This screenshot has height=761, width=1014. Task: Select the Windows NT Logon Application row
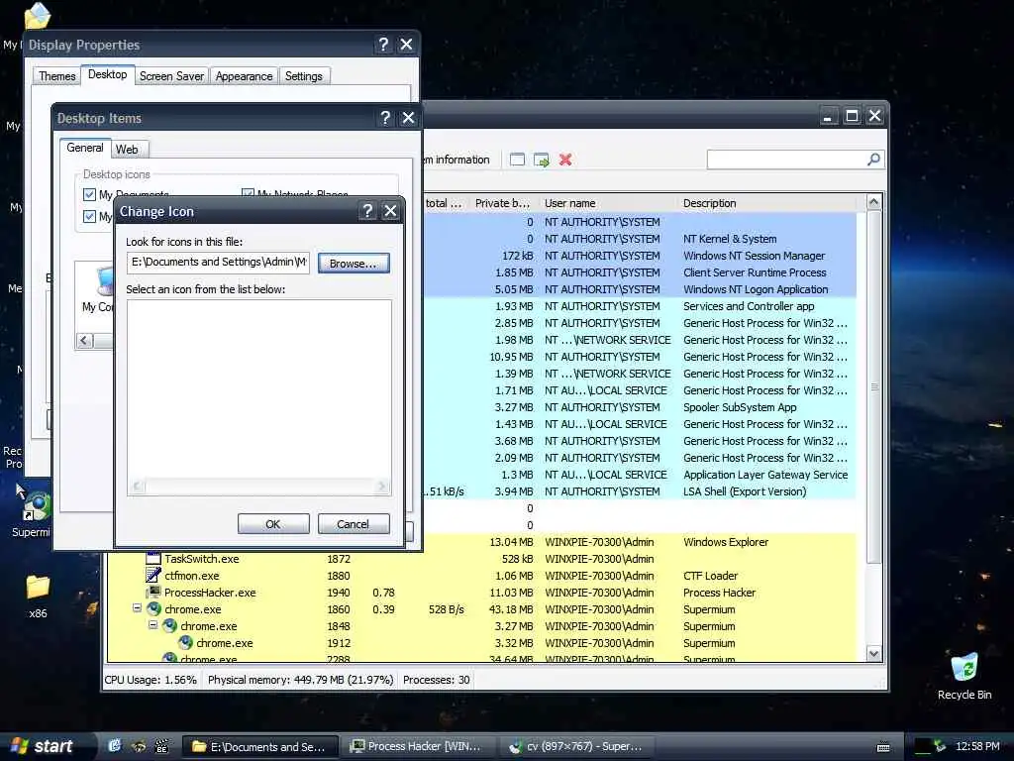(756, 289)
